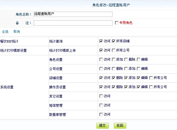Enable the 专用角色 checkbox
This screenshot has width=177, height=130.
click(x=117, y=23)
